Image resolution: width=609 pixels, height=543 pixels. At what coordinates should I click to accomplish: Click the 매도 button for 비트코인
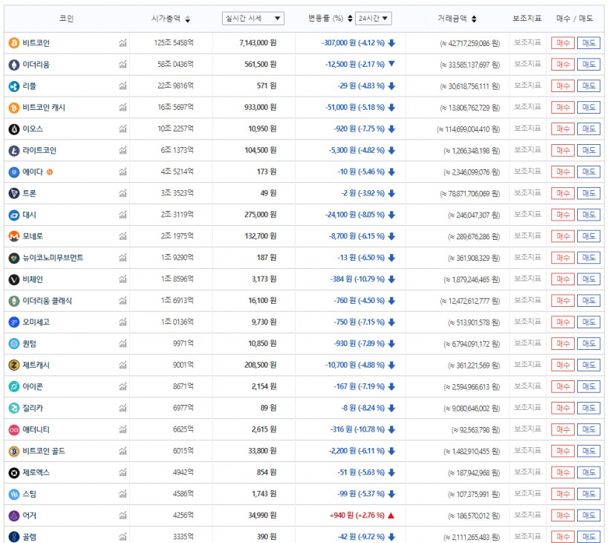pyautogui.click(x=588, y=43)
